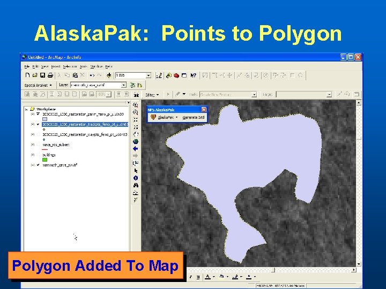386x289 pixels.
Task: Select the Zoom Out magnifier tool
Action: tap(136, 112)
